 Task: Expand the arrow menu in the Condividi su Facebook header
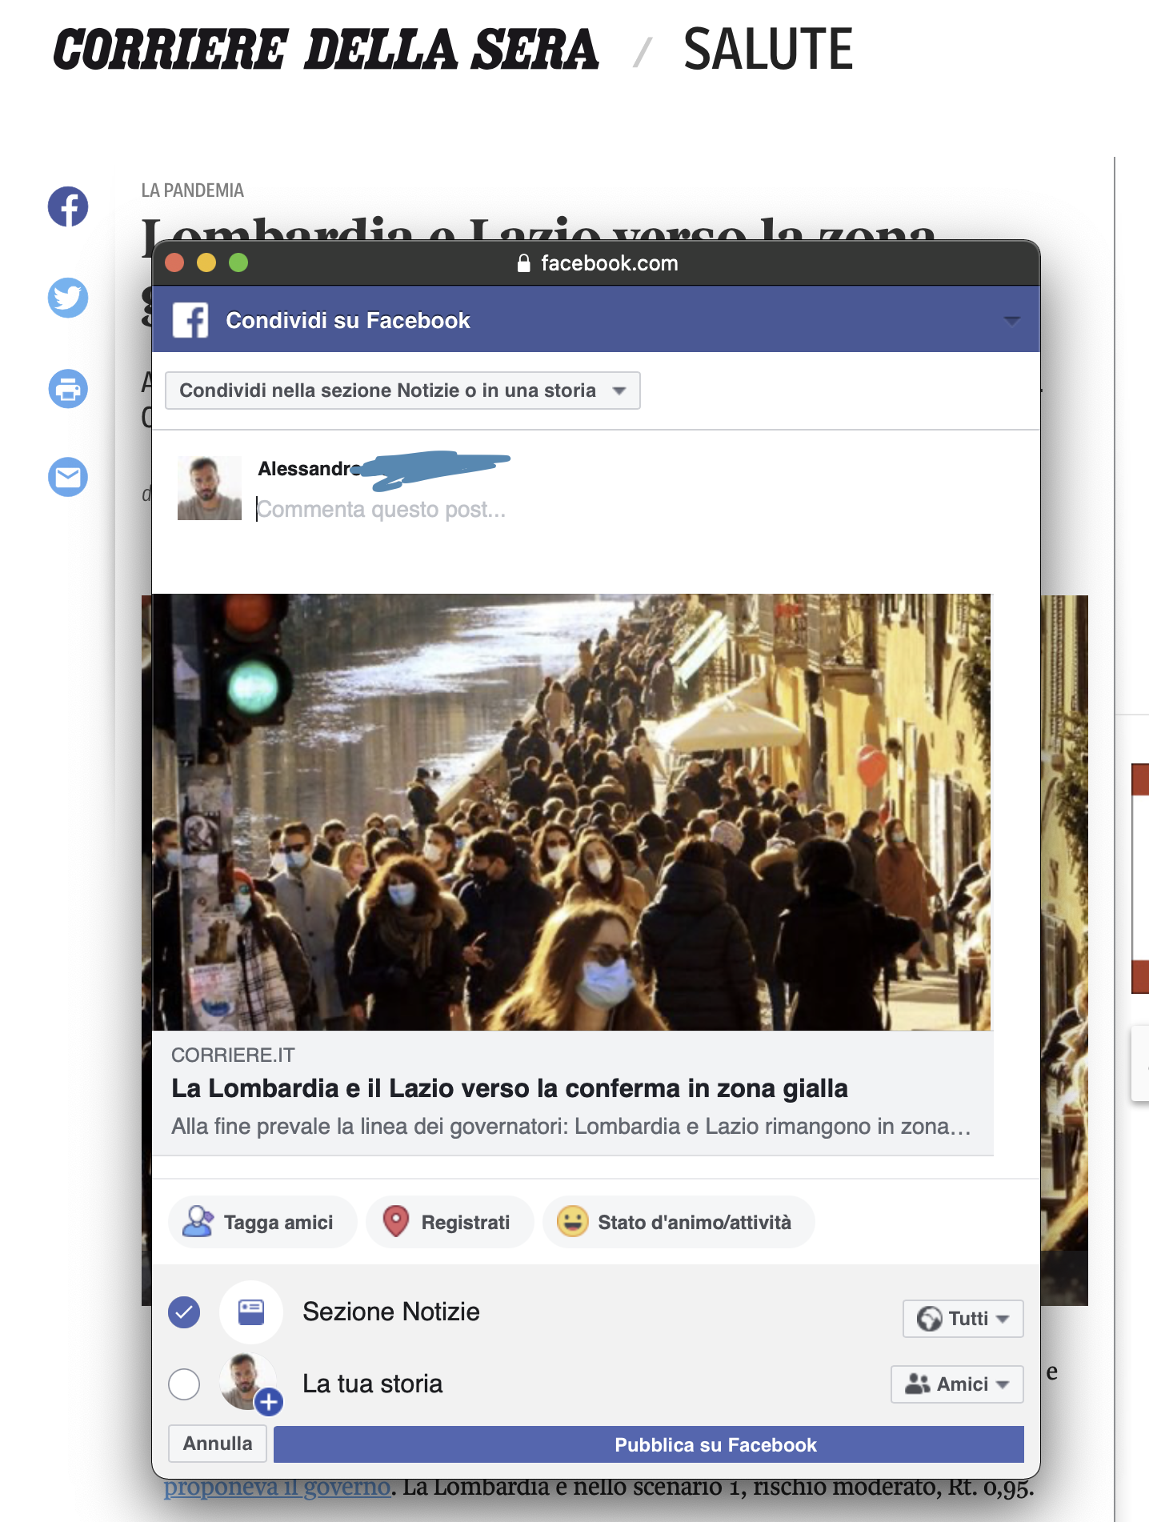pos(1012,321)
